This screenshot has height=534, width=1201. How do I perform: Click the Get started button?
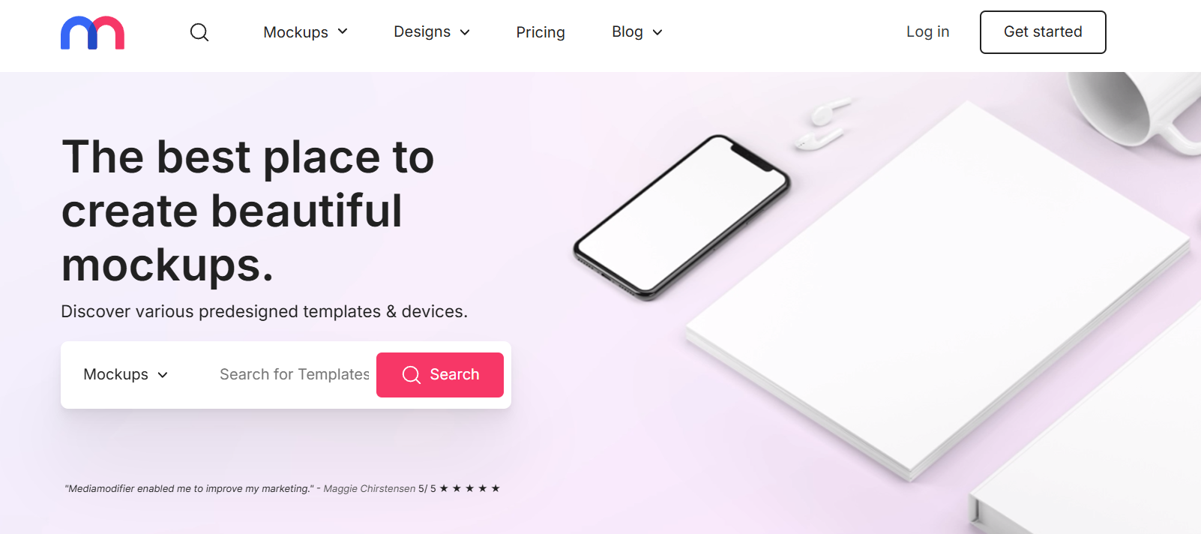1043,32
